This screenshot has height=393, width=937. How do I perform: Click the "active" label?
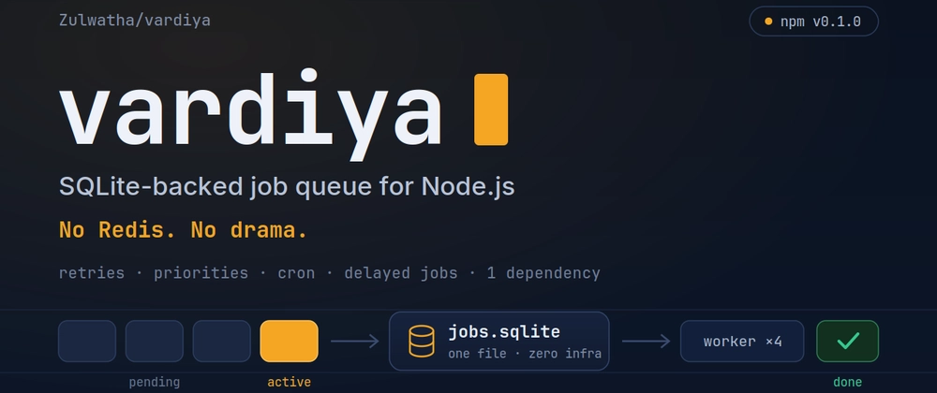tap(290, 382)
